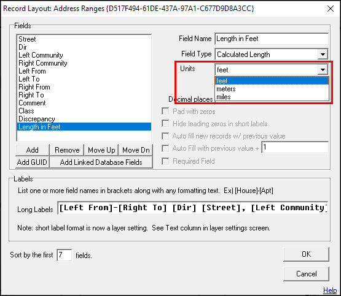Select the Dir field
341x296 pixels.
84,47
